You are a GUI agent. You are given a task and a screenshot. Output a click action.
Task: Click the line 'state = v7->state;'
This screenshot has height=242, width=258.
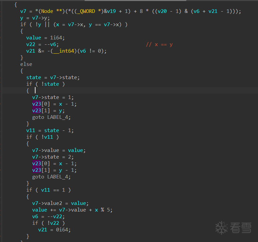click(x=53, y=77)
